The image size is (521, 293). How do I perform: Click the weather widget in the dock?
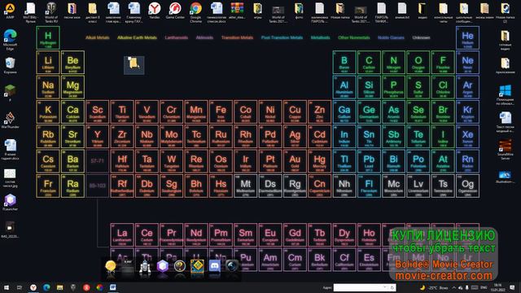pos(111,267)
